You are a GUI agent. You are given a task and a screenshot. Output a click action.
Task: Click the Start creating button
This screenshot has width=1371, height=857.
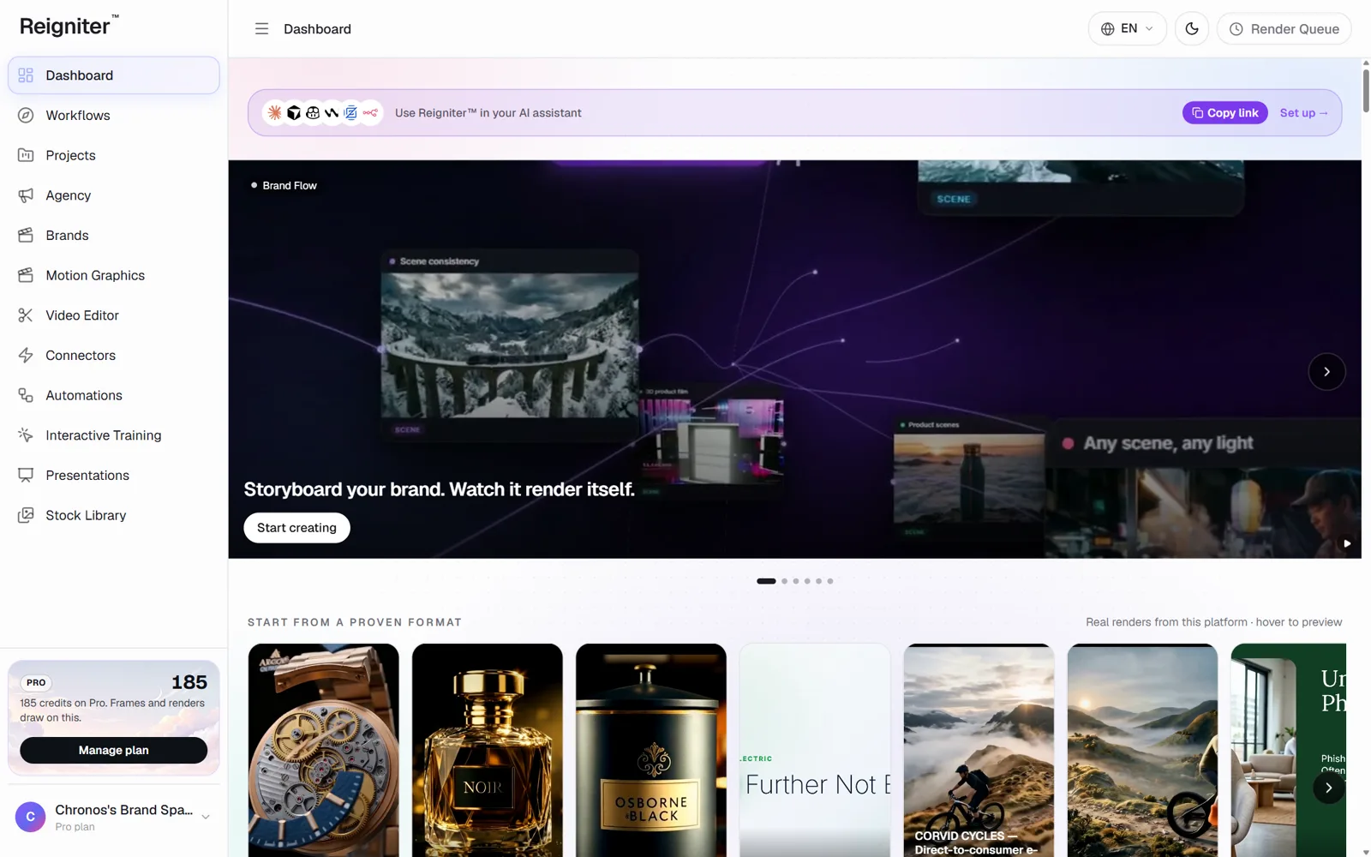click(x=296, y=528)
